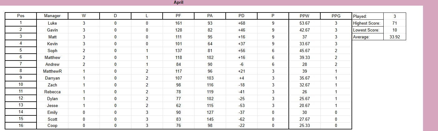Click Gavin's name cell
Viewport: 438px width, 131px height.
click(52, 30)
